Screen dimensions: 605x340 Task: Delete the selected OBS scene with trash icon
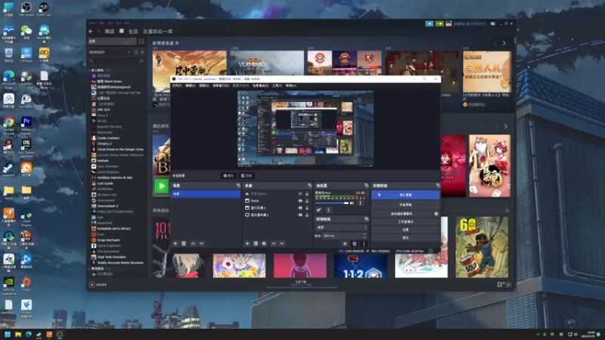184,243
